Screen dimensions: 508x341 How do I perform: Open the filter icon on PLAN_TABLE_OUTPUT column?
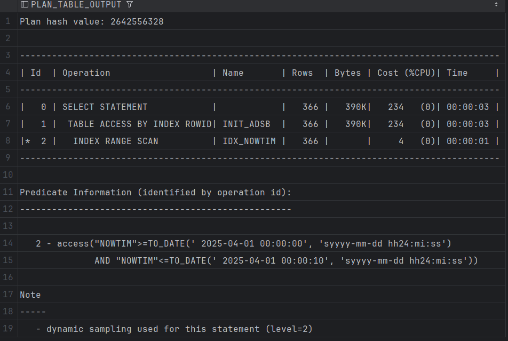(130, 4)
